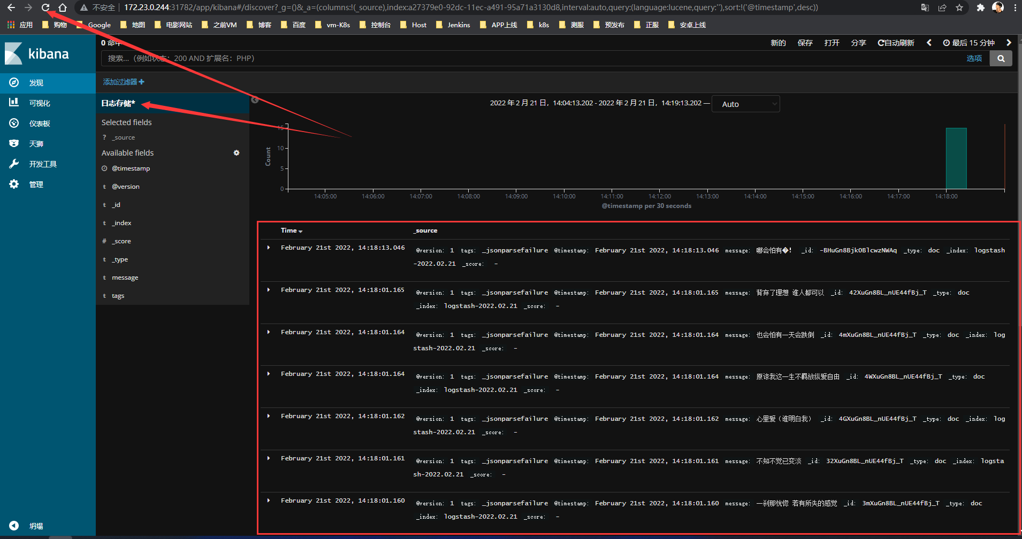Collapse the Kibana side navigation (坍塌)

48,526
